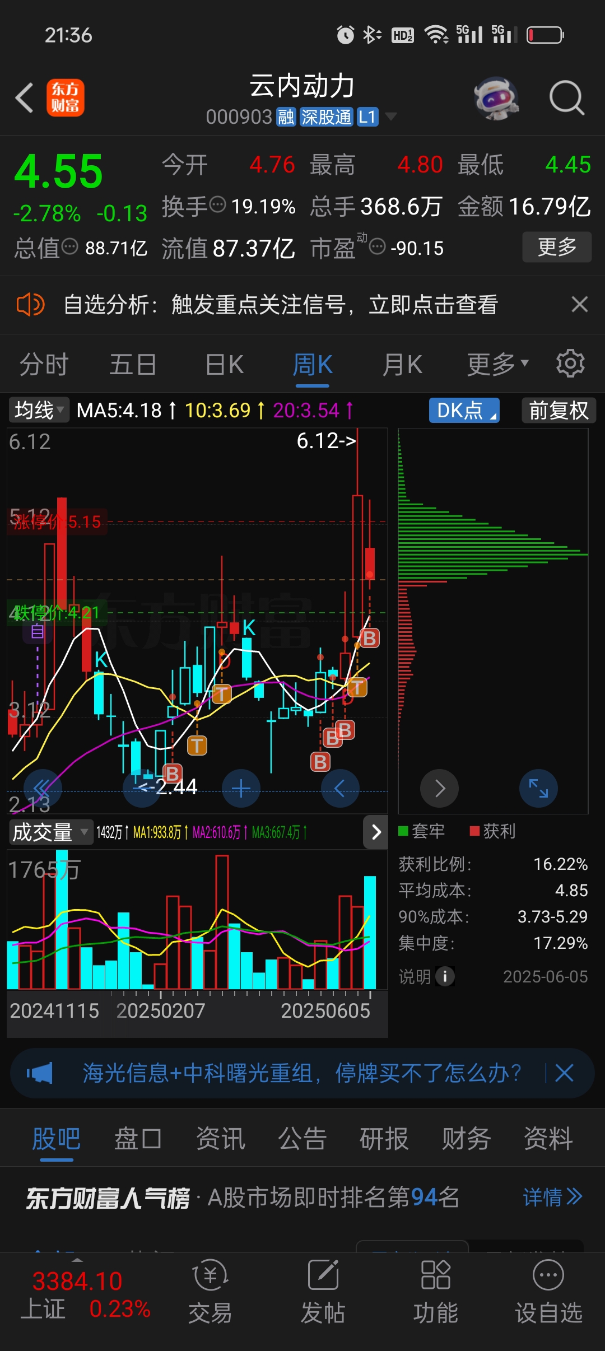Open the 盘口 tab
605x1351 pixels.
[138, 1138]
